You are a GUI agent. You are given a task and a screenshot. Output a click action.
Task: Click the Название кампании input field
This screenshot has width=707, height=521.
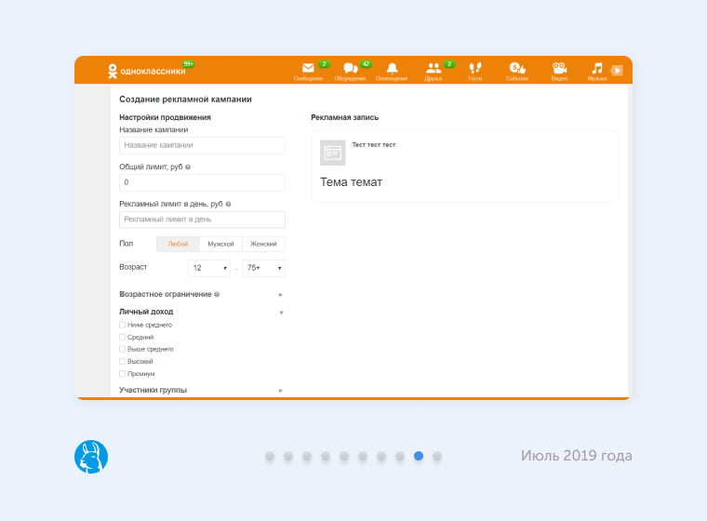[x=202, y=146]
